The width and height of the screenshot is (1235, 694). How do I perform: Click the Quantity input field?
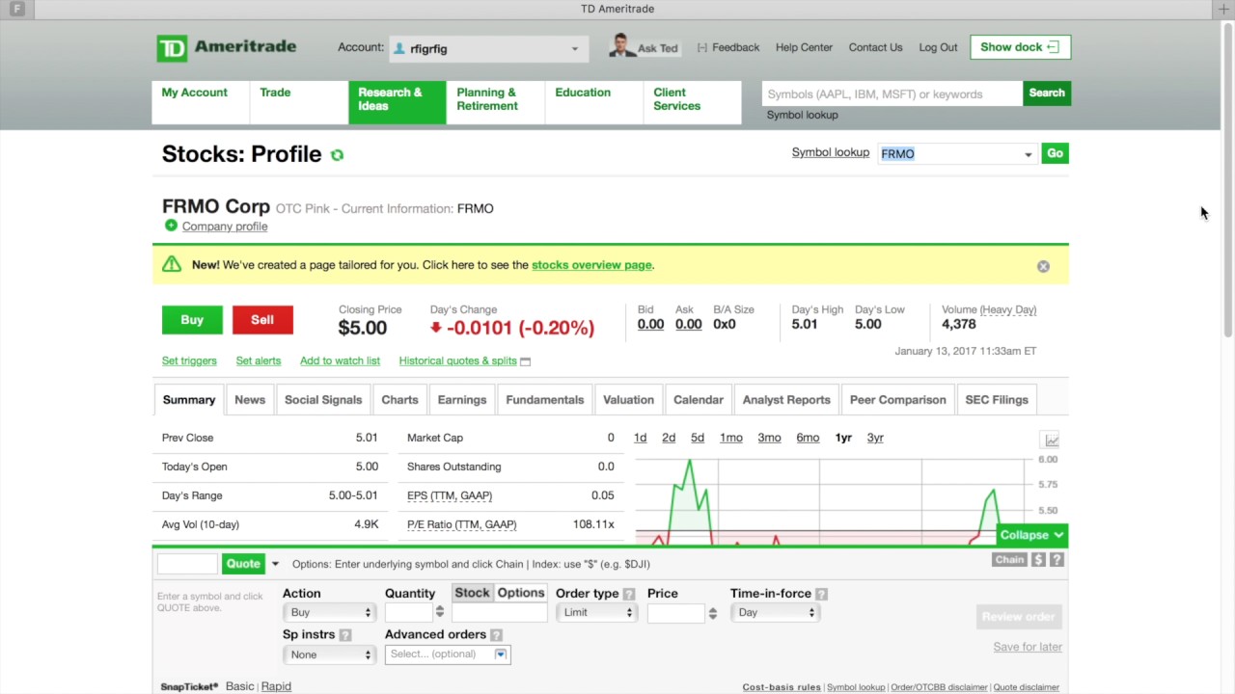[409, 612]
